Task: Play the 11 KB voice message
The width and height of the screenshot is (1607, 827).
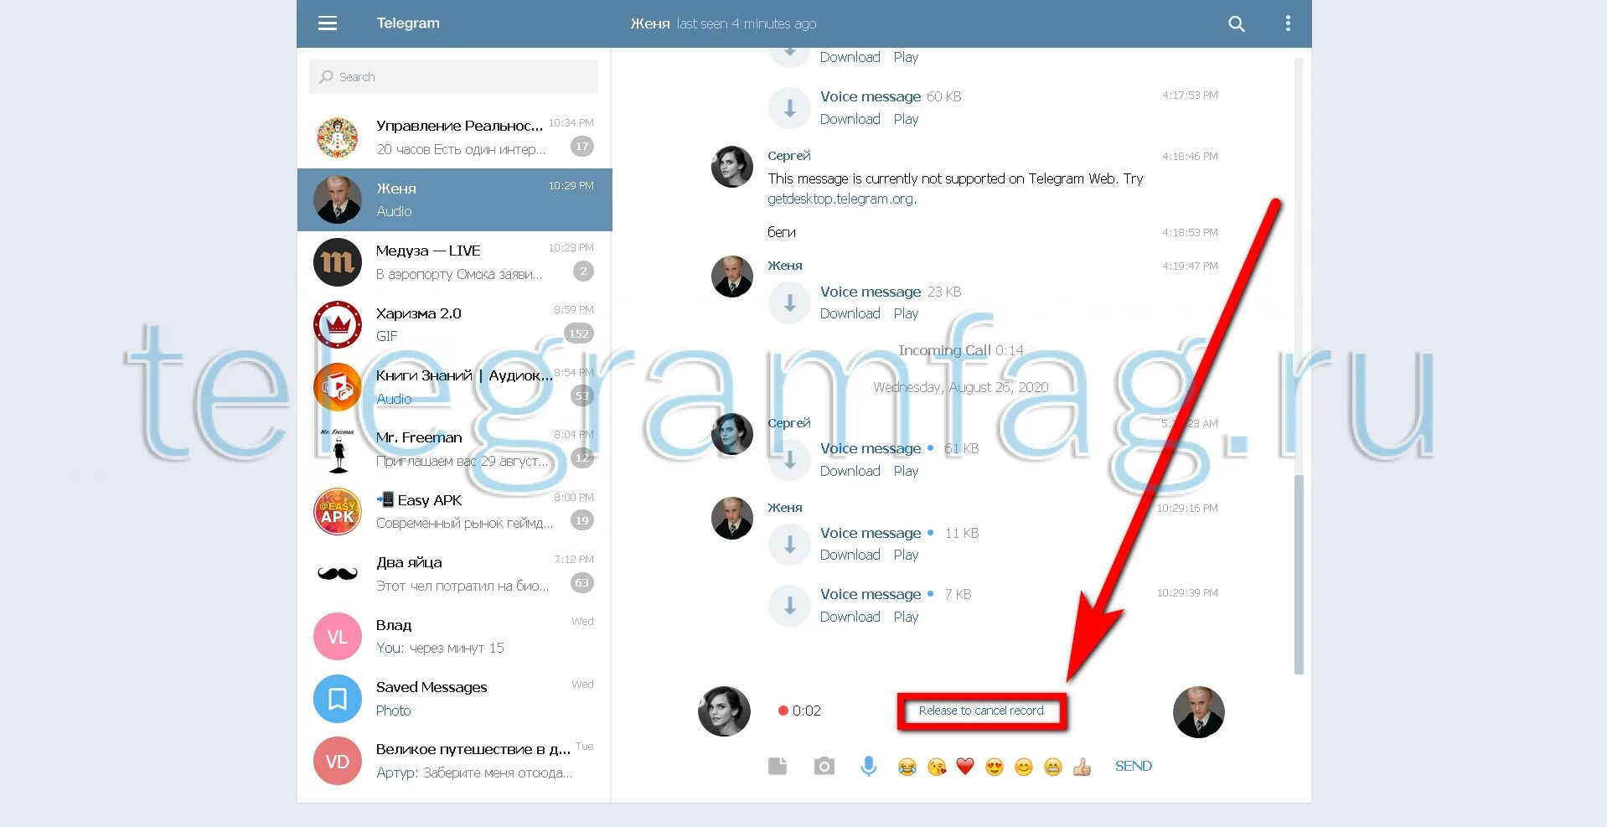Action: click(x=906, y=555)
